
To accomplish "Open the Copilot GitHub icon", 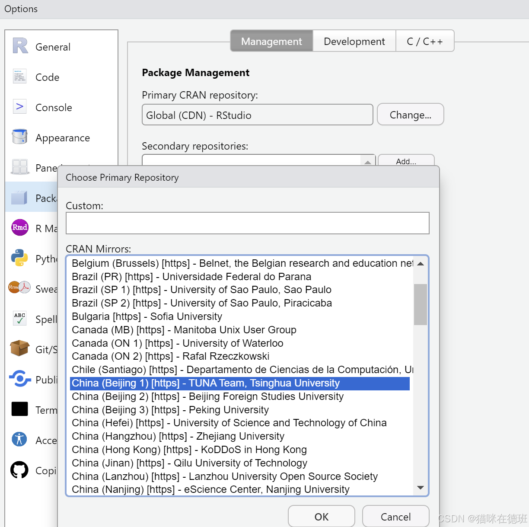I will pyautogui.click(x=19, y=470).
